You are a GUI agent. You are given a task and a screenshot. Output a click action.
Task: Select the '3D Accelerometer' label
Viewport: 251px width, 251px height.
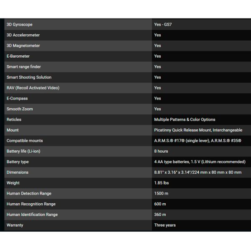pyautogui.click(x=23, y=35)
